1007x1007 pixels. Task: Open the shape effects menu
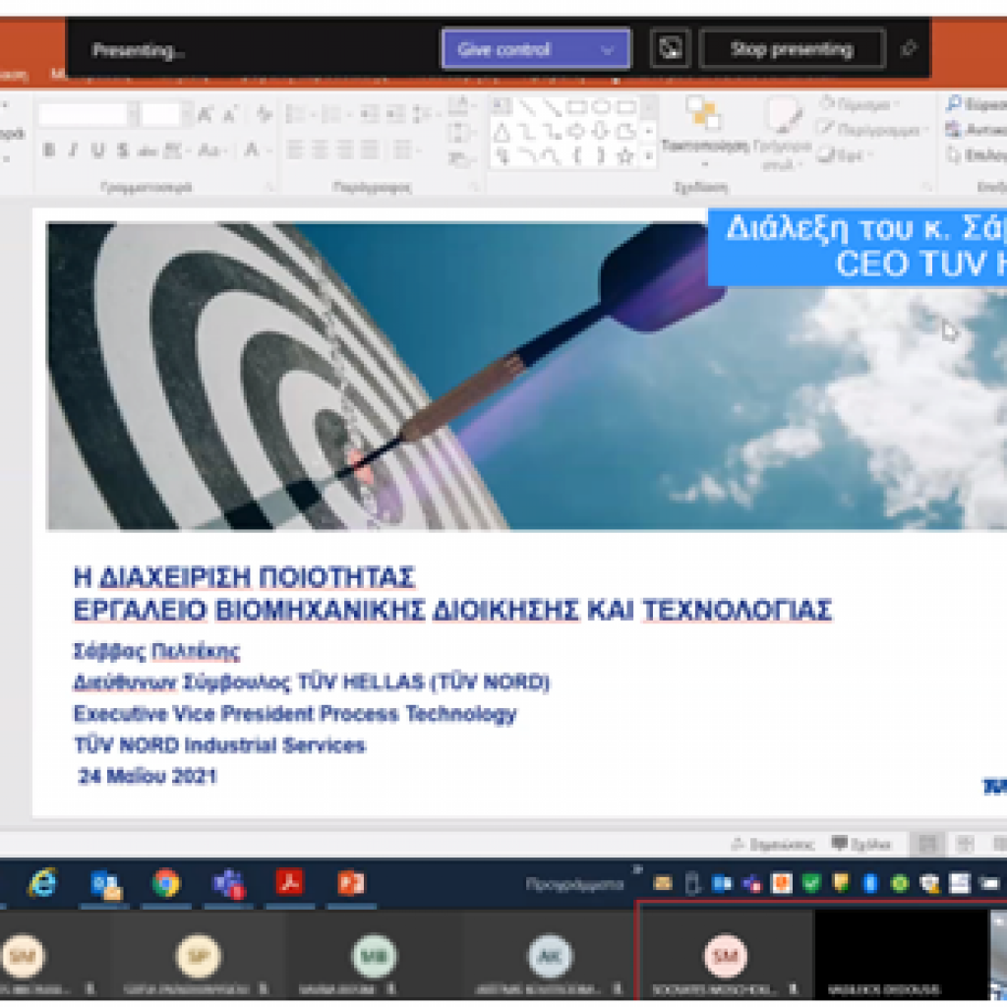846,156
